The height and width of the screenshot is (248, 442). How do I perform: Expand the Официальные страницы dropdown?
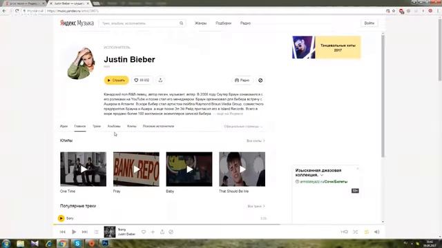[243, 127]
